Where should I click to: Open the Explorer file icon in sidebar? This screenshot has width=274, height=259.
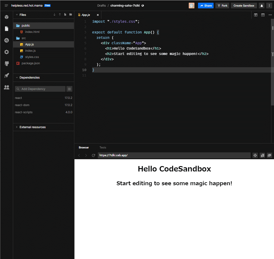coord(7,29)
